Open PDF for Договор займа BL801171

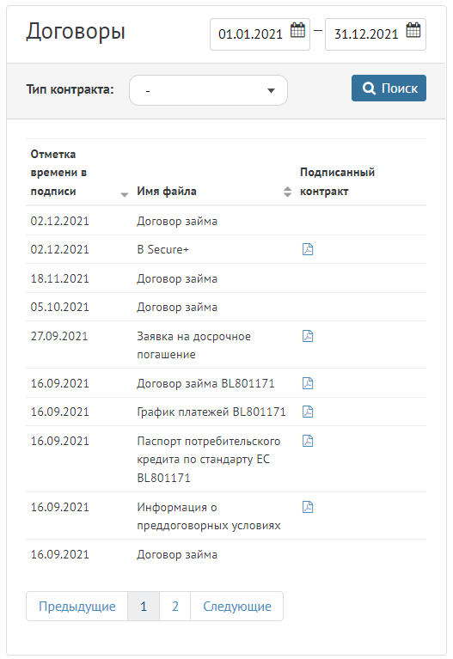pos(308,383)
